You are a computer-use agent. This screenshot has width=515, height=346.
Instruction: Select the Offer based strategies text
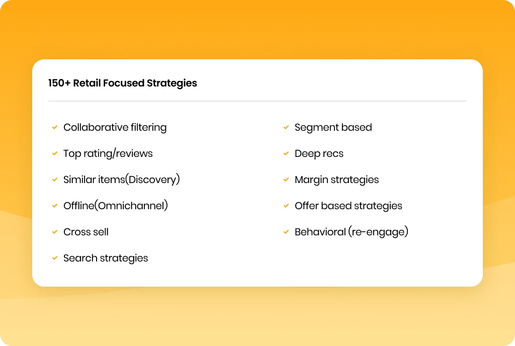point(348,206)
